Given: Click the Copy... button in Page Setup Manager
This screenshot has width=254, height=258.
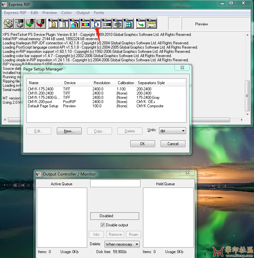Looking at the screenshot, I should pos(99,131).
